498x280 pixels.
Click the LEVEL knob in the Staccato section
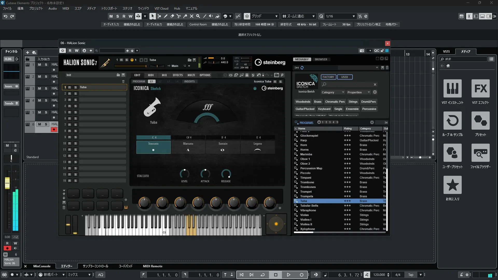pyautogui.click(x=184, y=174)
